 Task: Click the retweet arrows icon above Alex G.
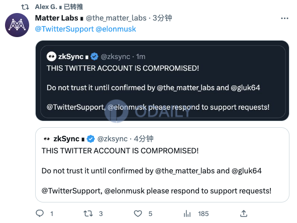pyautogui.click(x=25, y=7)
